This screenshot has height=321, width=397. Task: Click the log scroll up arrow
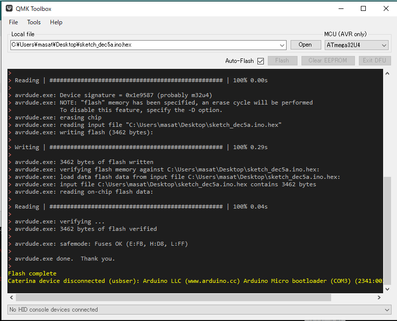click(x=387, y=73)
